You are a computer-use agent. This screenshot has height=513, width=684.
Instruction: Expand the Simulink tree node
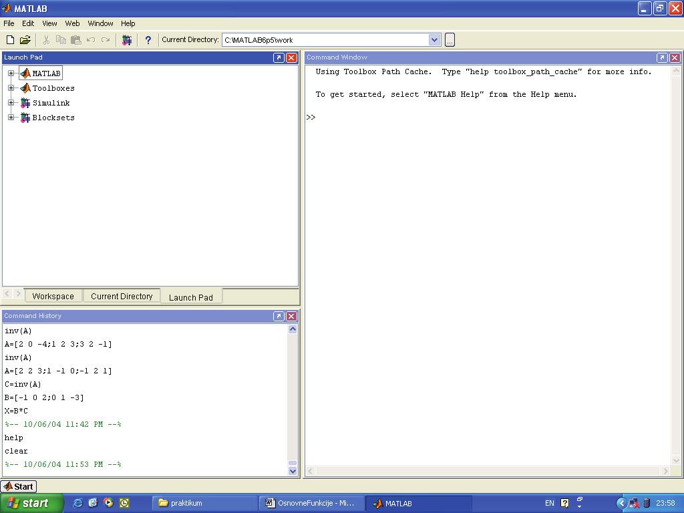click(11, 103)
